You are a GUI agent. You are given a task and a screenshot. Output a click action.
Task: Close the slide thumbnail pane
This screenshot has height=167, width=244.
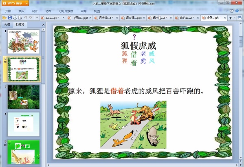click(44, 24)
